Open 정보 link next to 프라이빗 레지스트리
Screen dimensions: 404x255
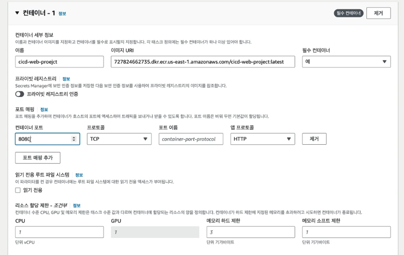pyautogui.click(x=66, y=79)
